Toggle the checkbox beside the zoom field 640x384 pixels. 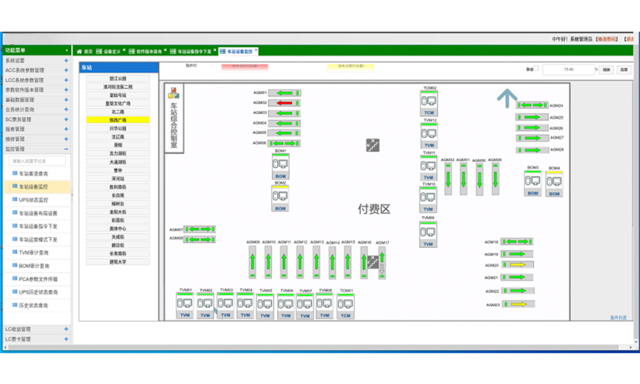pyautogui.click(x=536, y=68)
